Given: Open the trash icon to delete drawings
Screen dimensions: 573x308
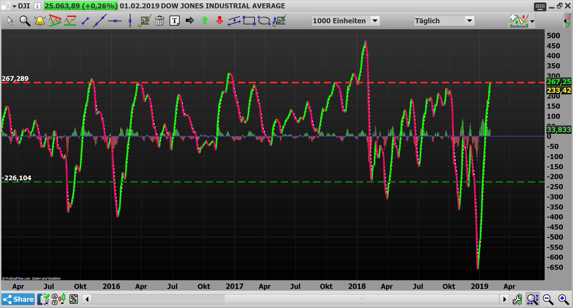Looking at the screenshot, I should tap(160, 21).
